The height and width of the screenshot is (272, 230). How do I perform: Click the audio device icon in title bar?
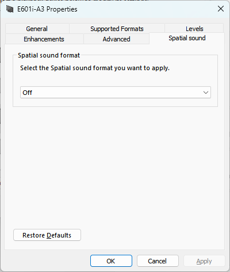tap(10, 9)
